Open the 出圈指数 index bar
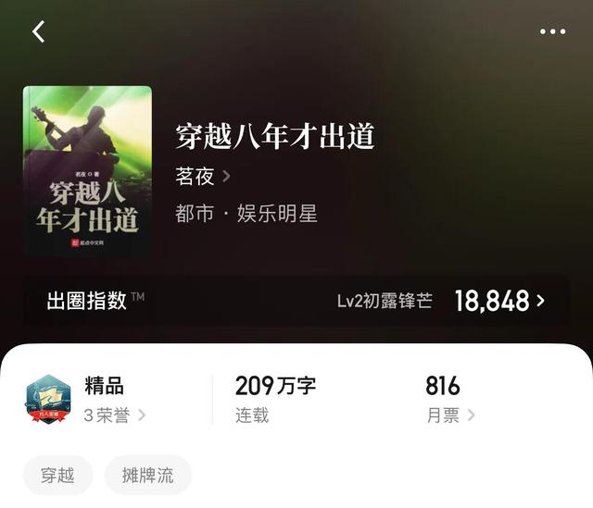This screenshot has height=508, width=593. [296, 301]
